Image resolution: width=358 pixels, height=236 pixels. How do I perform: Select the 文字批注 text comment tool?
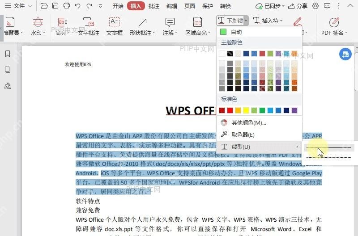89,26
